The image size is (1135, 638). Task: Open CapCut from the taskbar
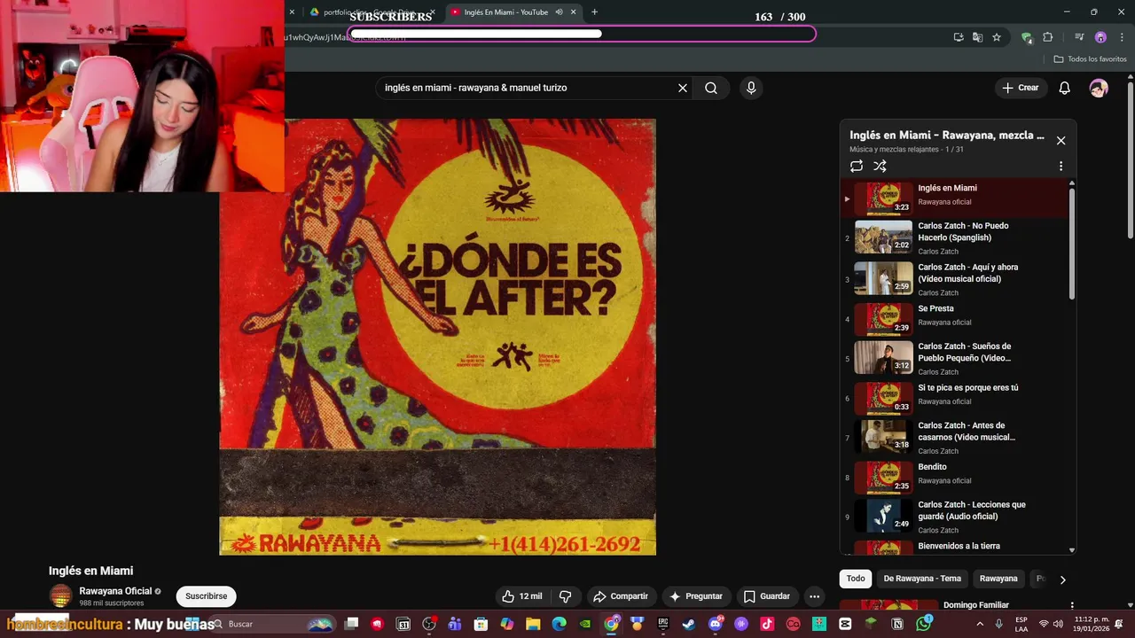[845, 624]
